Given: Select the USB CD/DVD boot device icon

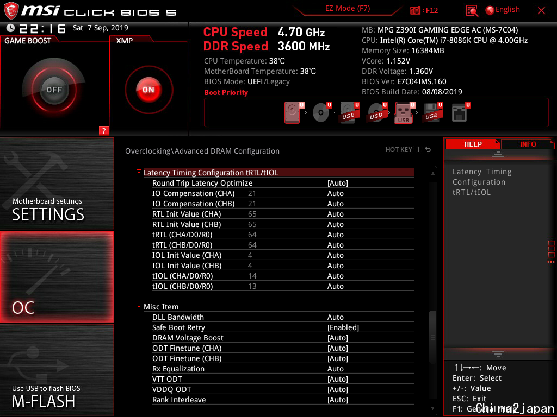Looking at the screenshot, I should (x=377, y=112).
